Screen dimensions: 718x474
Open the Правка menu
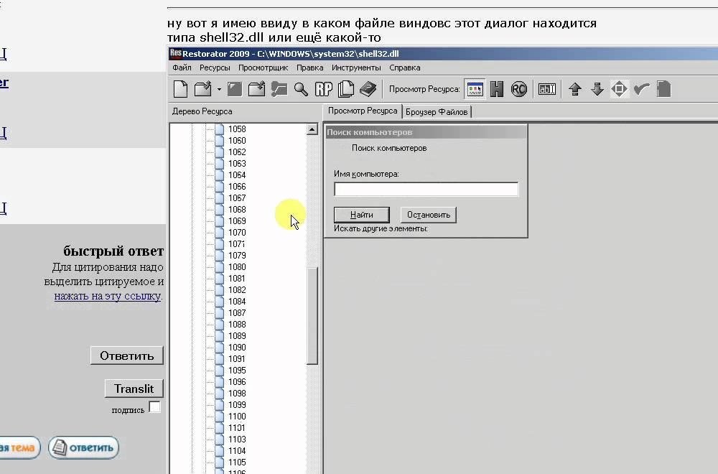309,68
